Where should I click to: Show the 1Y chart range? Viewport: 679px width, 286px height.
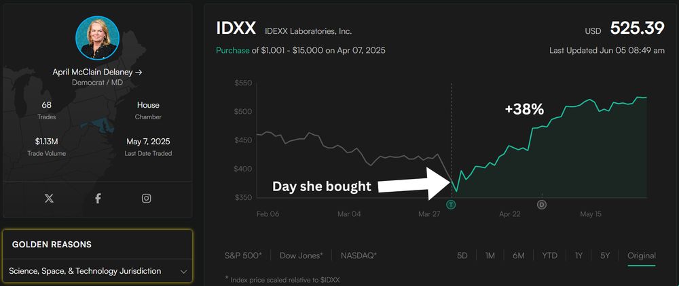click(579, 256)
